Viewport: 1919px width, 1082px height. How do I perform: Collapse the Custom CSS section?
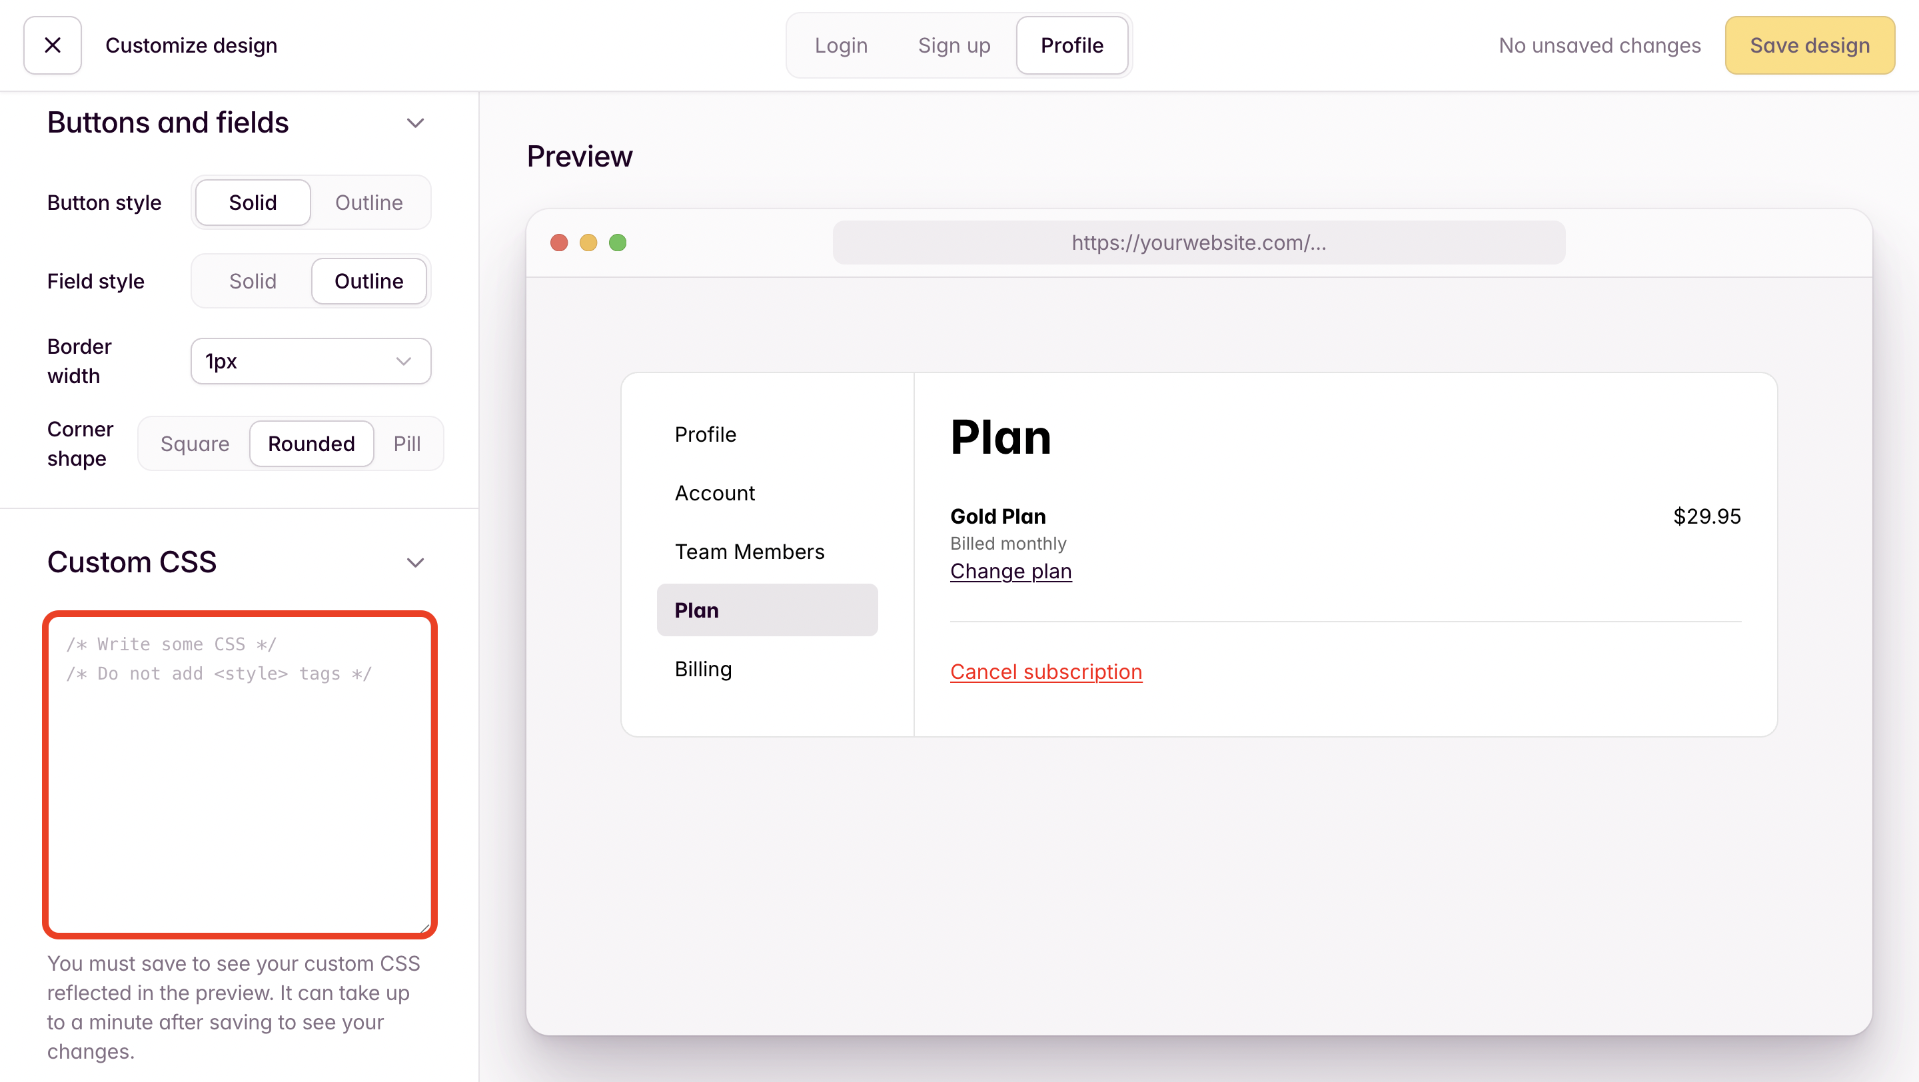point(415,562)
